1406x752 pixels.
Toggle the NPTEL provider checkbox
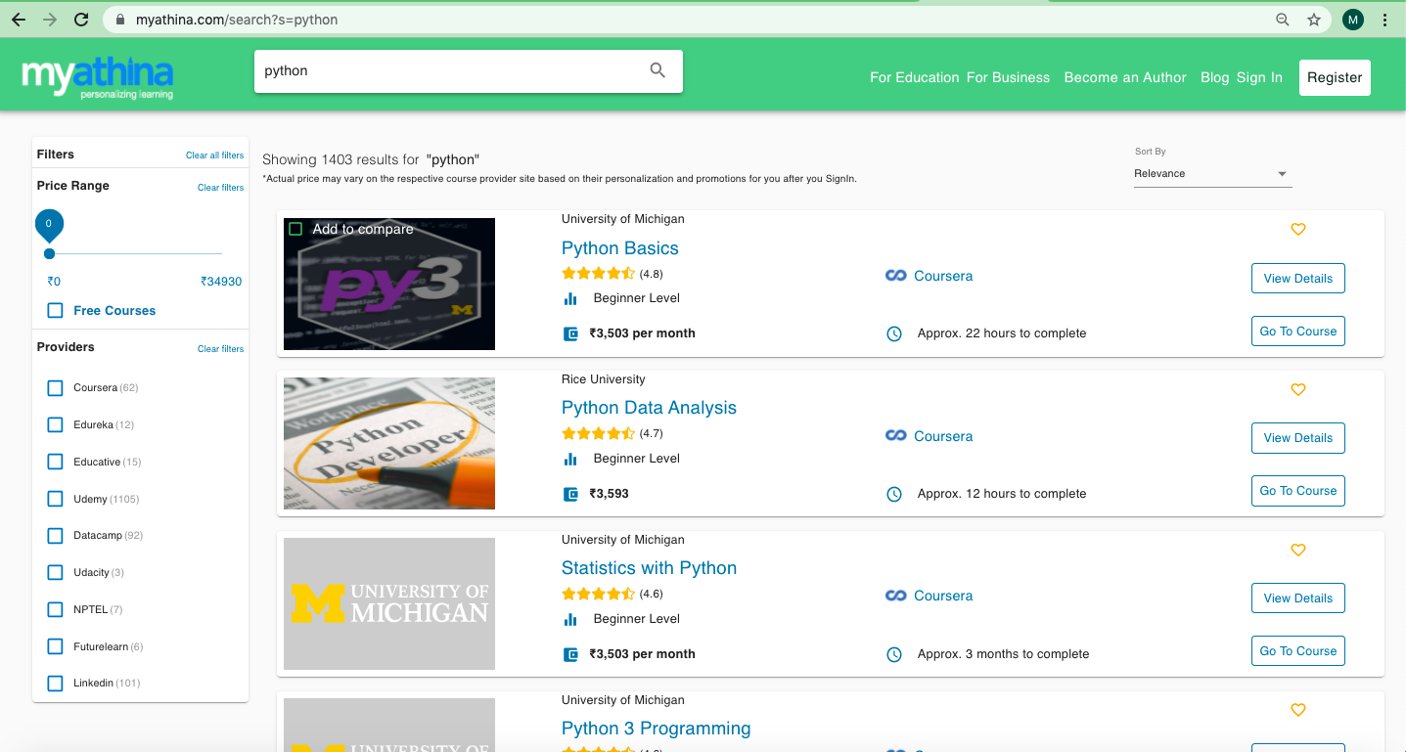click(x=56, y=609)
